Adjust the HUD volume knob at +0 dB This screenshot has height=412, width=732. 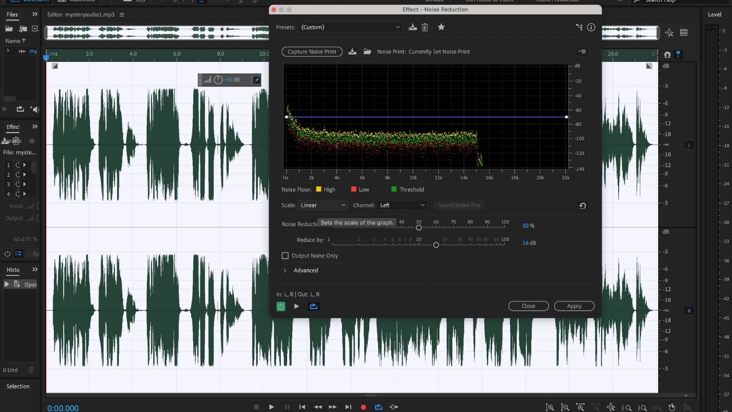pos(218,80)
